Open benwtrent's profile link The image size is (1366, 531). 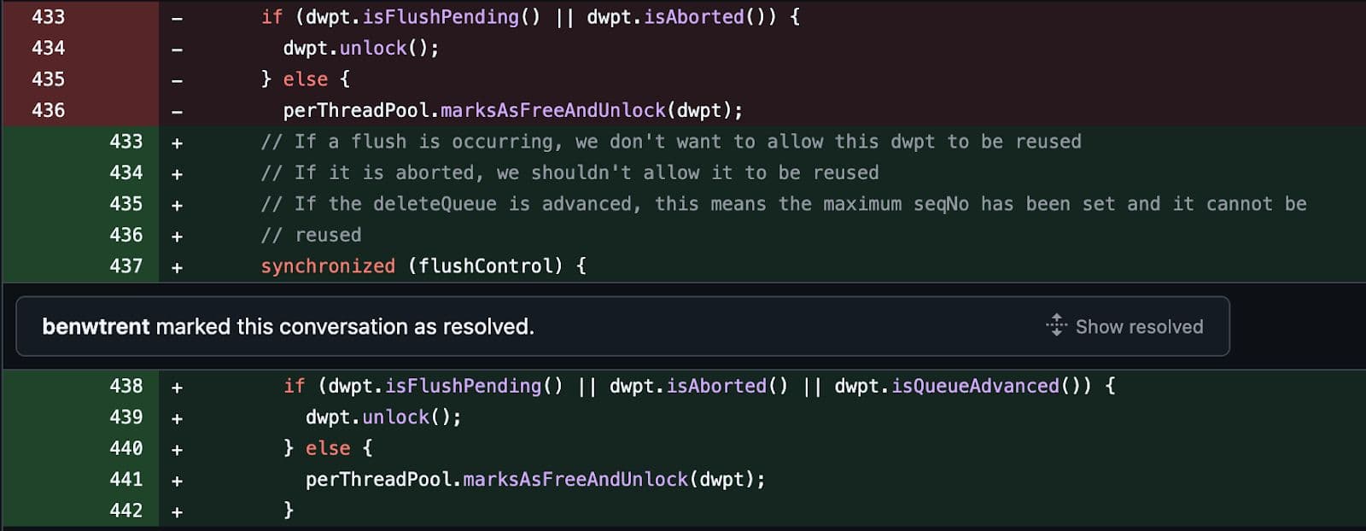(x=96, y=326)
